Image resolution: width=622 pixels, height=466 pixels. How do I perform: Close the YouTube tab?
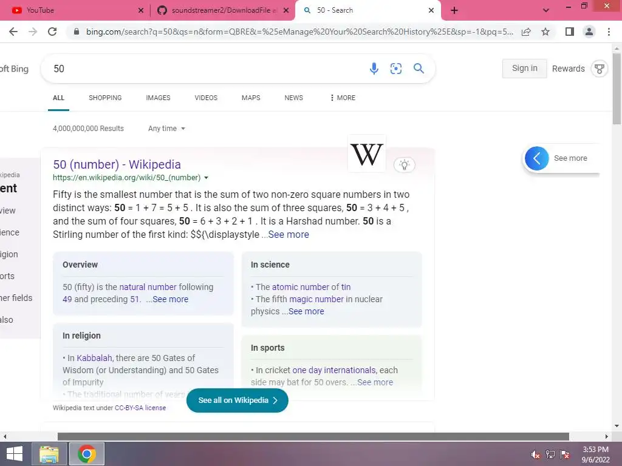pos(141,10)
